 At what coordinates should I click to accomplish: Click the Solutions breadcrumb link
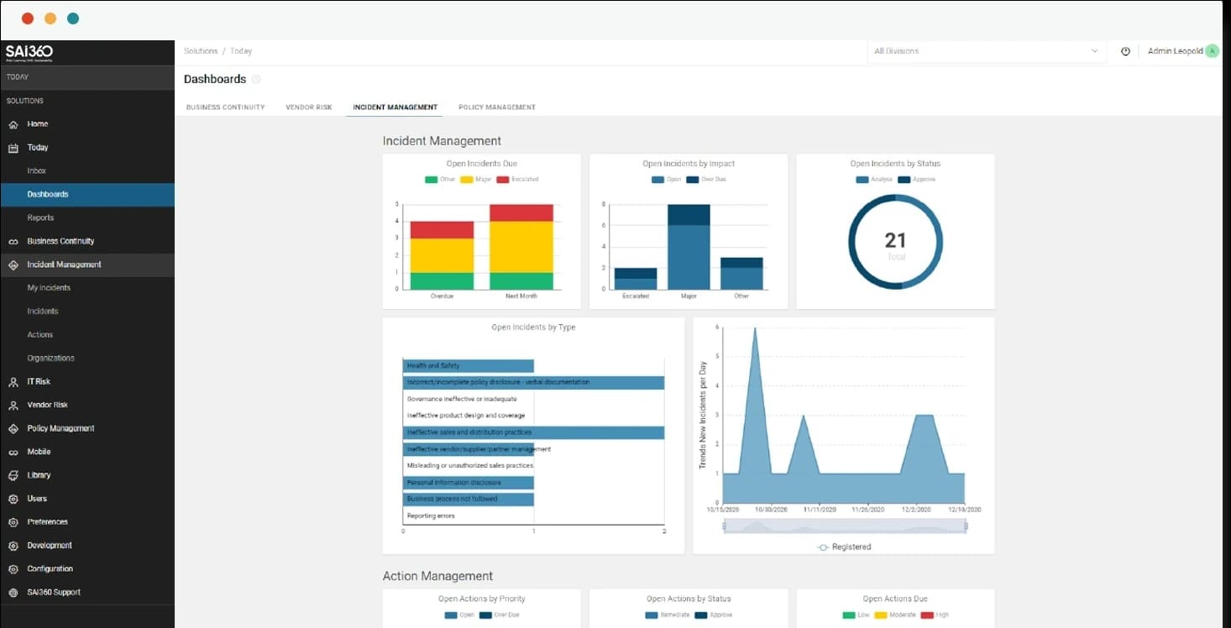(x=201, y=51)
